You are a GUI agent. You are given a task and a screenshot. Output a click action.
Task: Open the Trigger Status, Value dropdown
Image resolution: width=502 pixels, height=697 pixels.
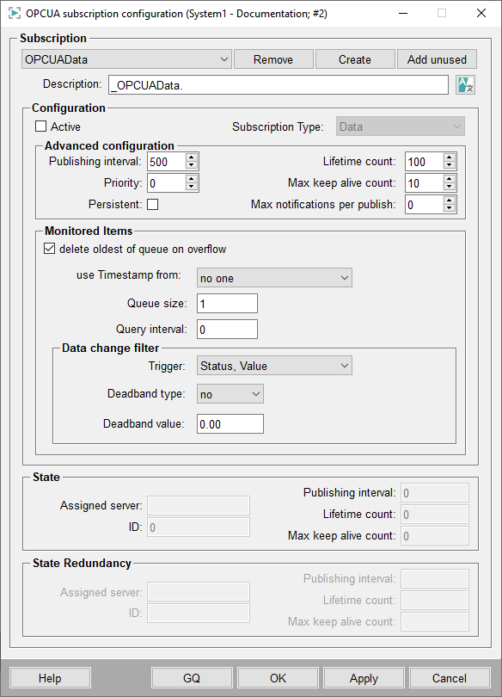pyautogui.click(x=274, y=366)
